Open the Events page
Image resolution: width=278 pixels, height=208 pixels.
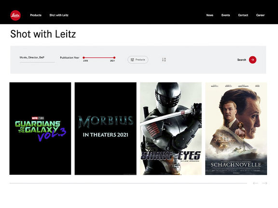coord(225,15)
